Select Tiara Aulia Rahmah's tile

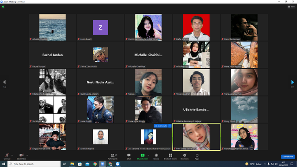(x=245, y=82)
